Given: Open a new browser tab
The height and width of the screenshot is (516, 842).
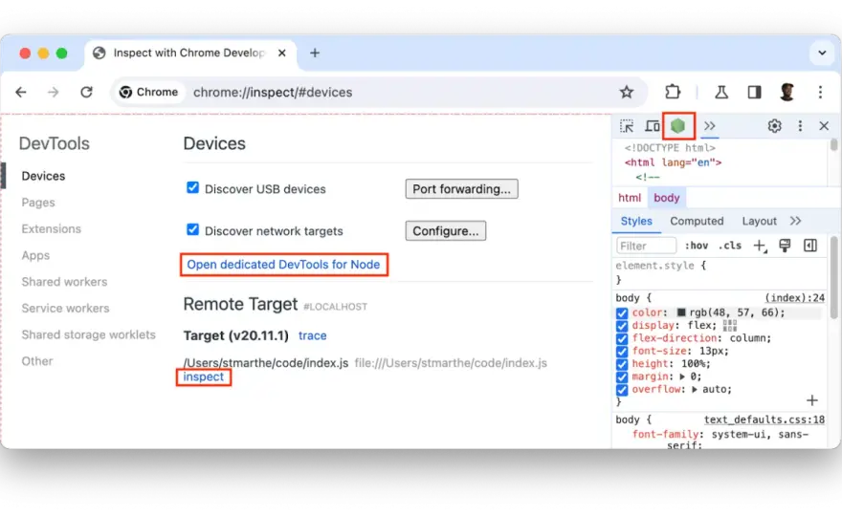Looking at the screenshot, I should [315, 54].
